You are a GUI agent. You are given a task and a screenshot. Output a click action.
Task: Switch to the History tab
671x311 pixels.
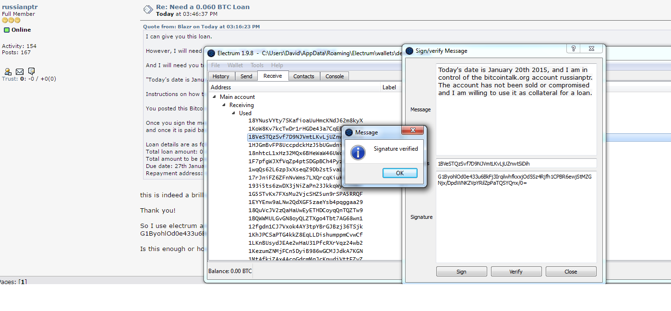221,76
